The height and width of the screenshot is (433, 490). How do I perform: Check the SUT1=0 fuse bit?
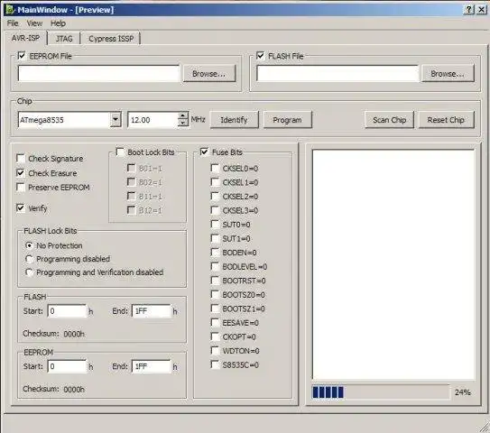tap(216, 238)
